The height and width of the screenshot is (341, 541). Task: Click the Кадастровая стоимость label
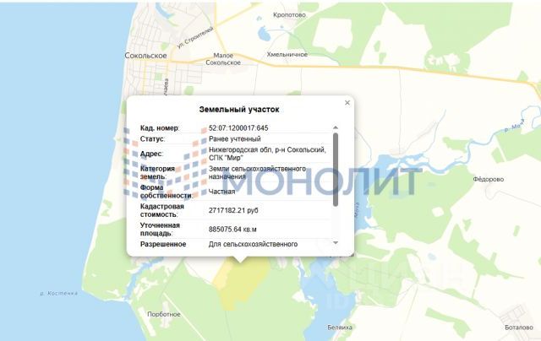click(161, 210)
